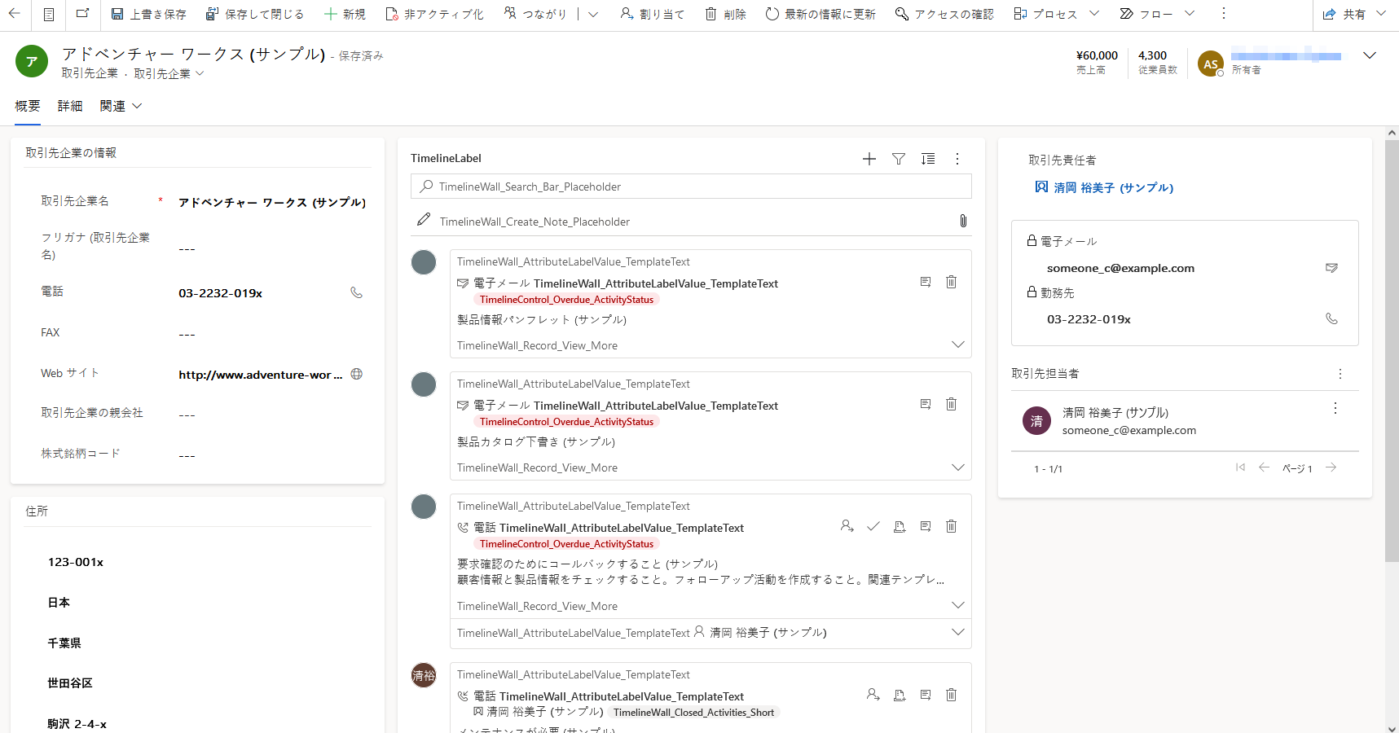Image resolution: width=1399 pixels, height=733 pixels.
Task: Go to next page of contacts
Action: point(1331,467)
